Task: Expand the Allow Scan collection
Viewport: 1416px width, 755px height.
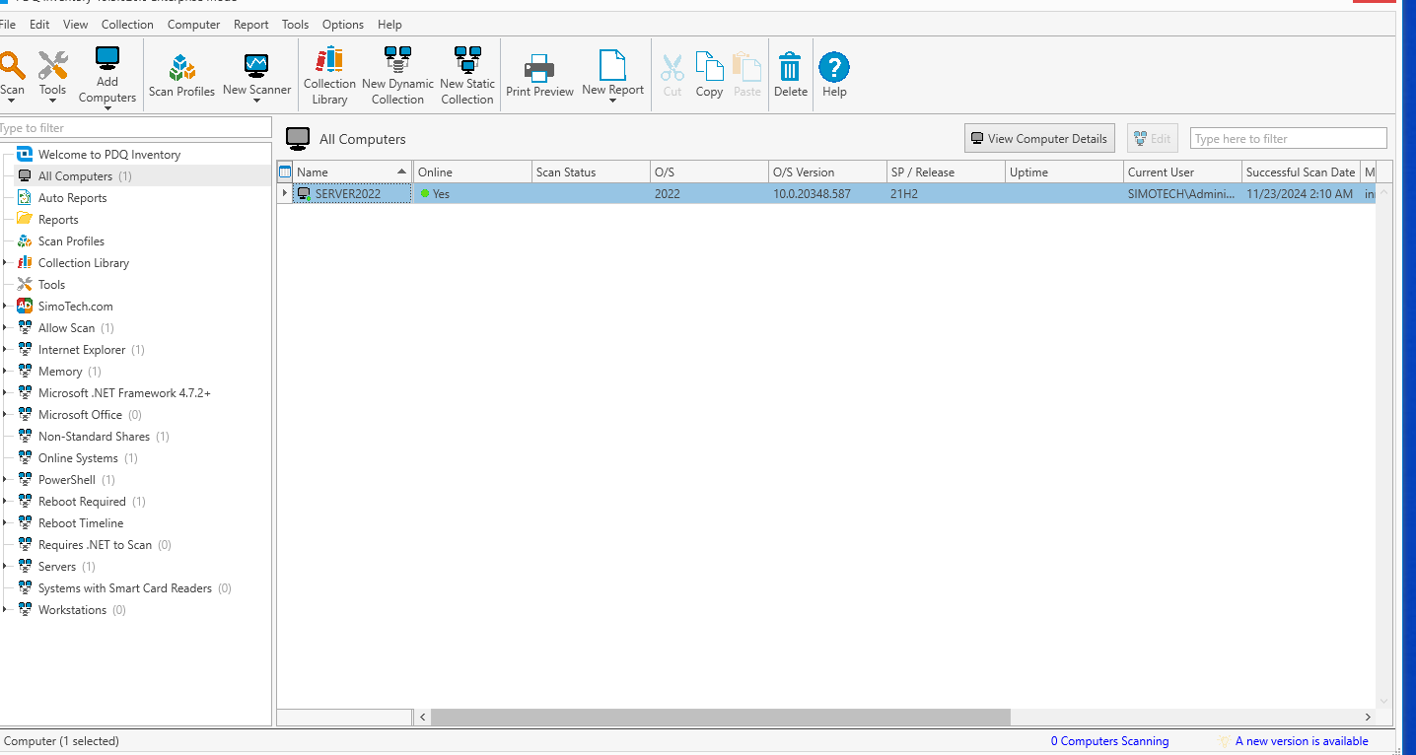Action: 5,328
